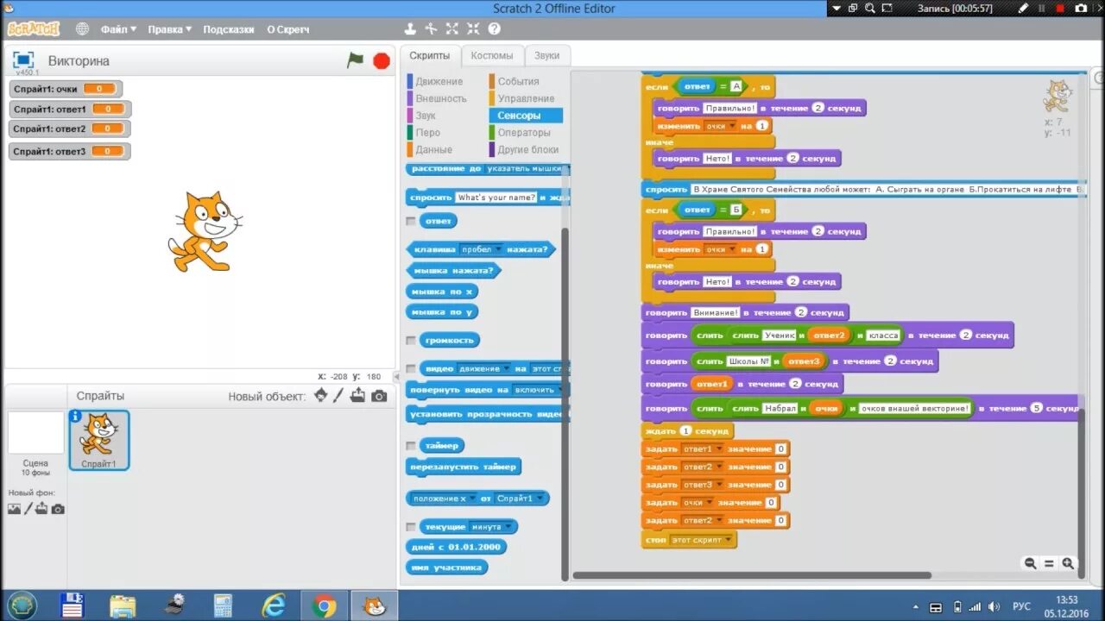Toggle the текущие минута monitor checkbox
This screenshot has height=621, width=1105.
pyautogui.click(x=411, y=527)
